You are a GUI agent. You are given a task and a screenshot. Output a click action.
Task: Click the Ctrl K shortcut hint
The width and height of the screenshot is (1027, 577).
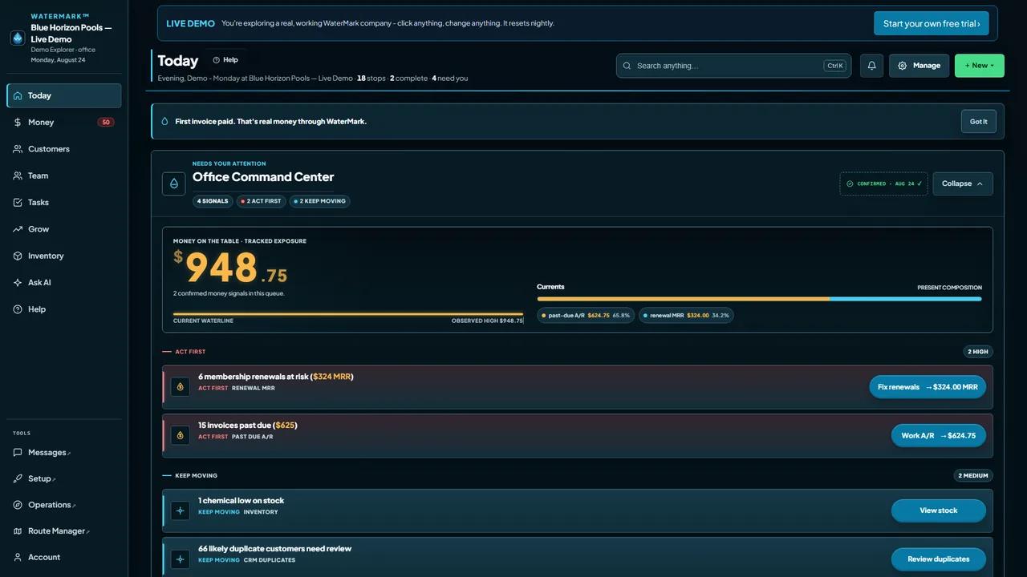834,66
